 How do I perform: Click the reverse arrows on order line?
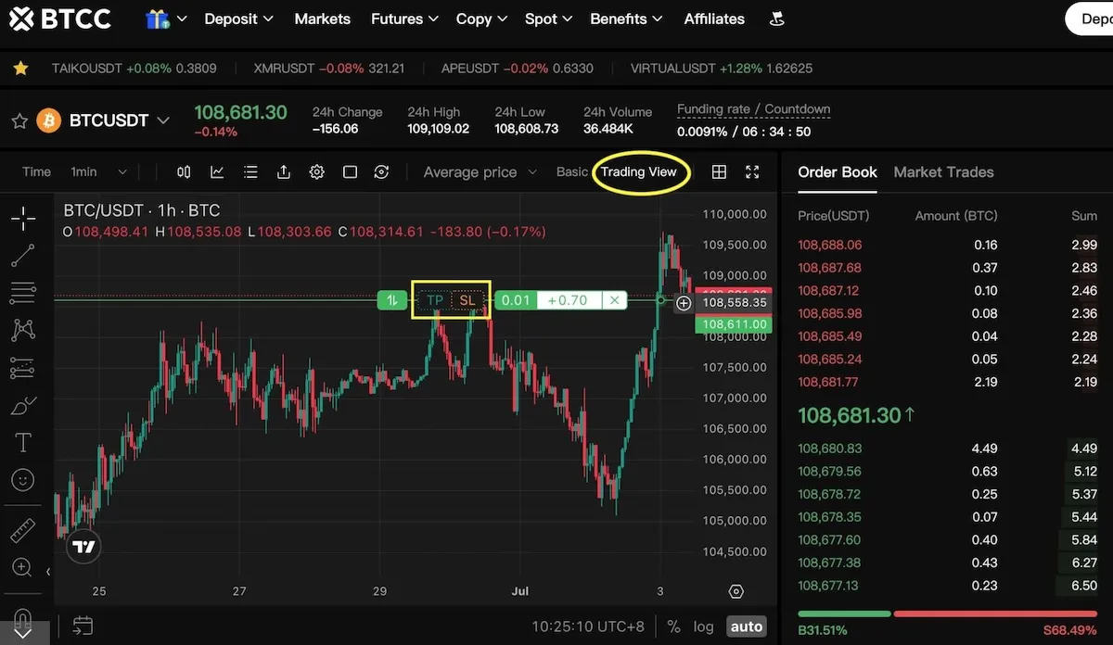click(392, 300)
